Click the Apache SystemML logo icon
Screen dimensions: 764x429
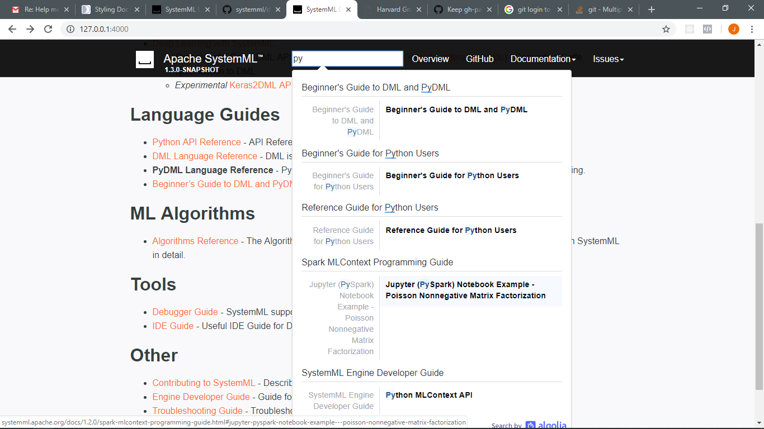pos(145,59)
